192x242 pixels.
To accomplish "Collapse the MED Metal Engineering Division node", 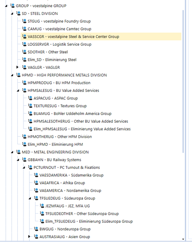I will coord(12,152).
